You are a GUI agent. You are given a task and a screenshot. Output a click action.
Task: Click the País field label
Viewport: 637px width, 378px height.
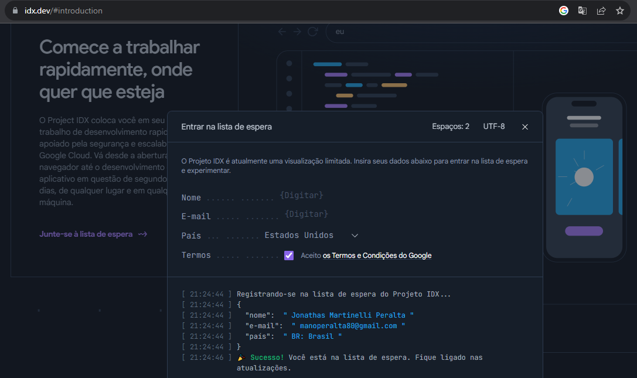192,236
